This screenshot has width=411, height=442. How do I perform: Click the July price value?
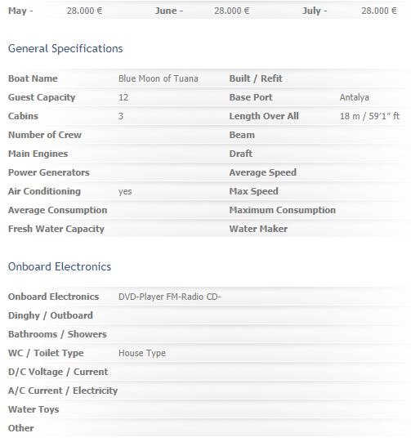(x=379, y=11)
